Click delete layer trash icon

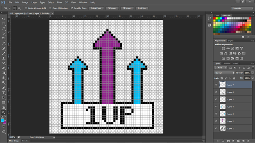(248, 141)
